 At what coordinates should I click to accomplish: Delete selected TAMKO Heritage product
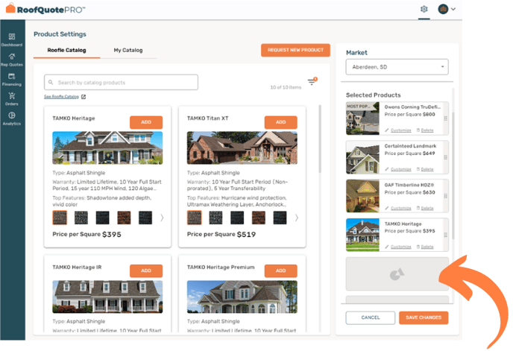point(425,247)
